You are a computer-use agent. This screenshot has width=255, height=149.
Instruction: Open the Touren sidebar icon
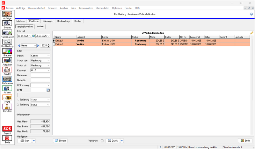7,24
